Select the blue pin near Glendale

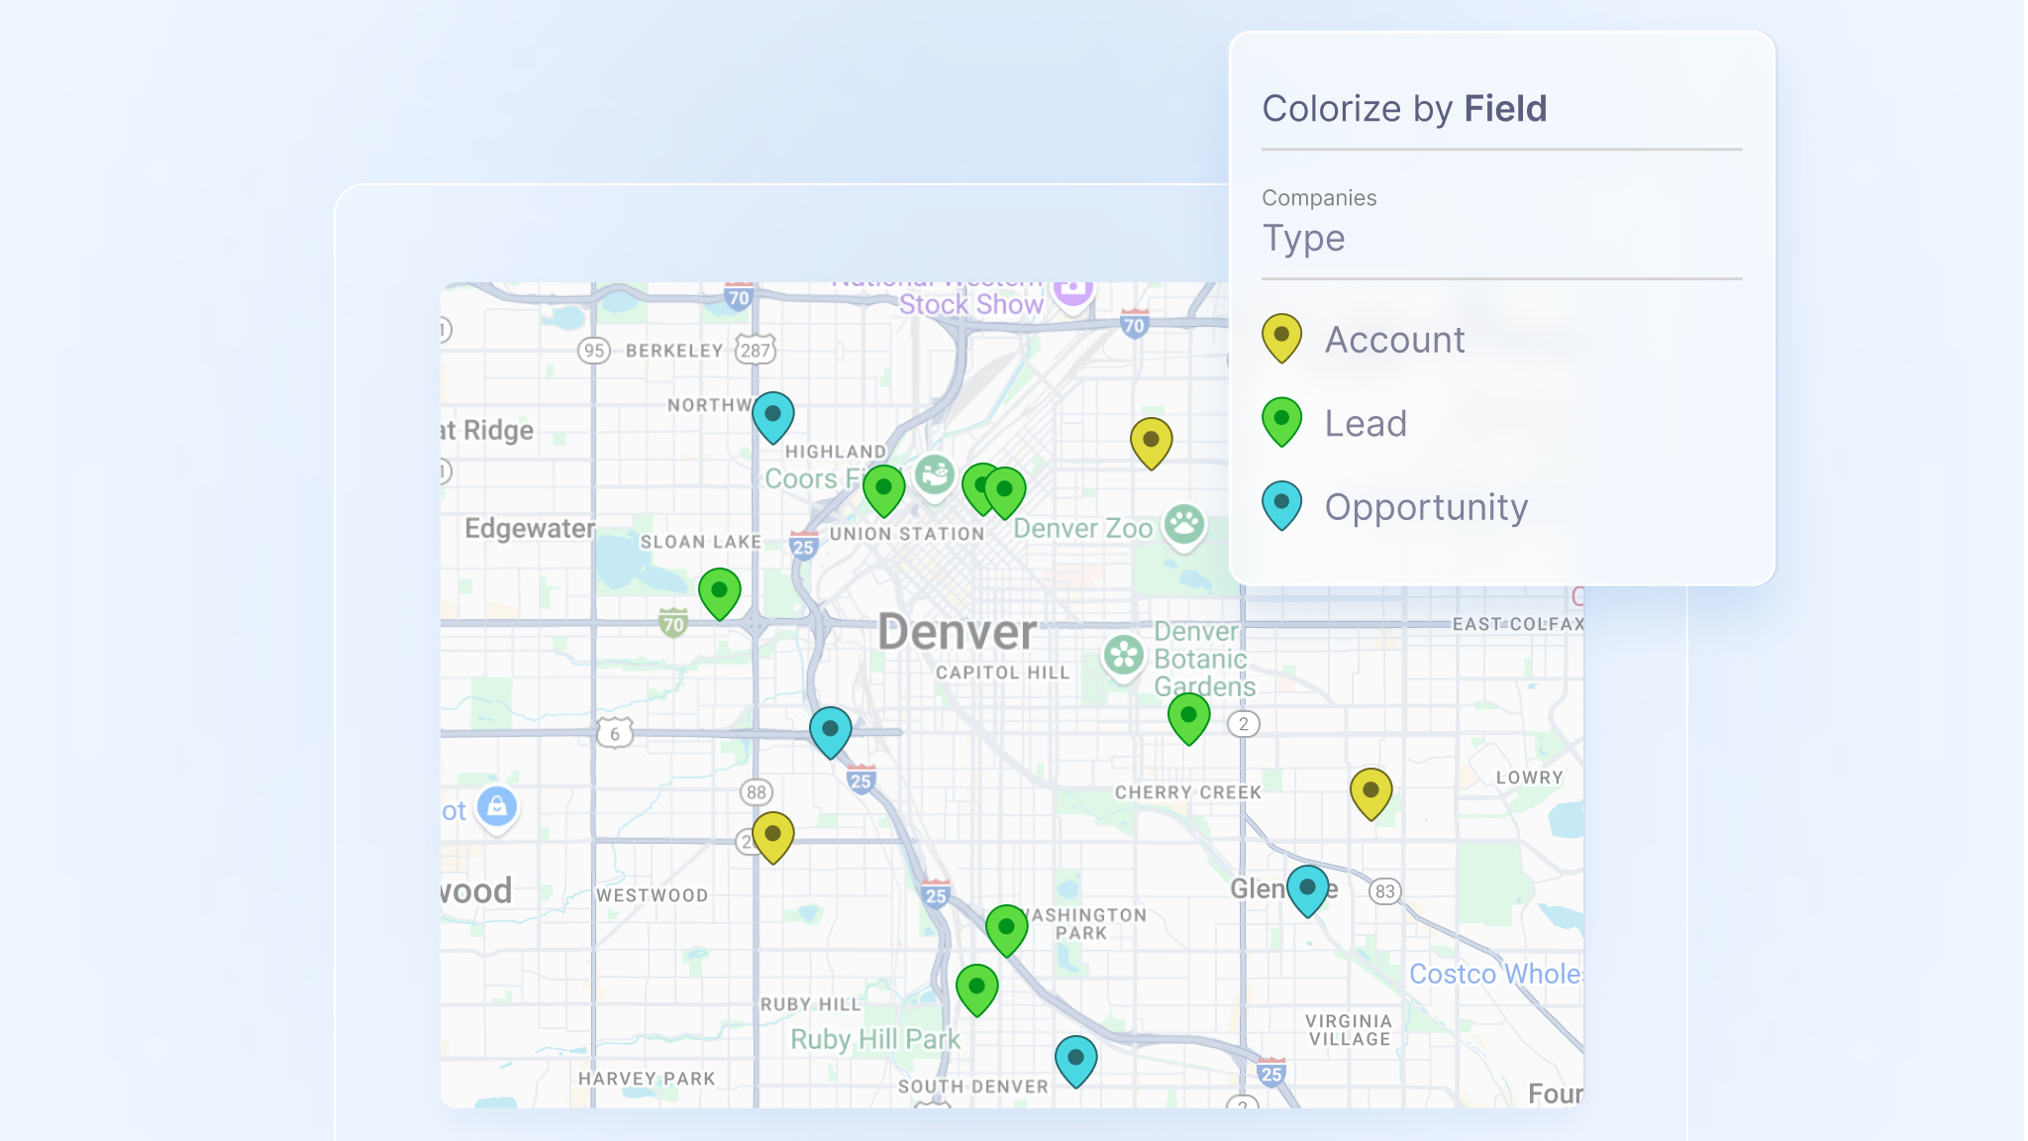(x=1309, y=888)
